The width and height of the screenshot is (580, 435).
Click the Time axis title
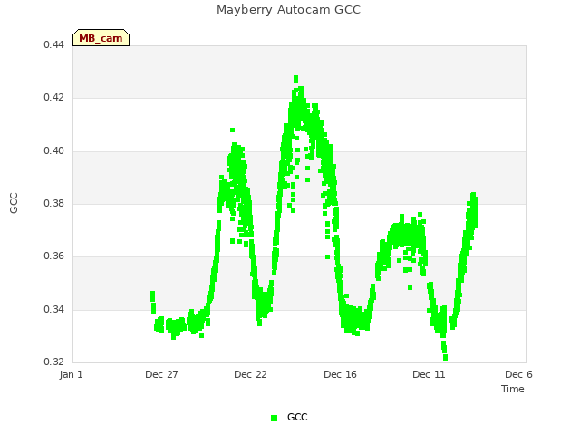(513, 389)
